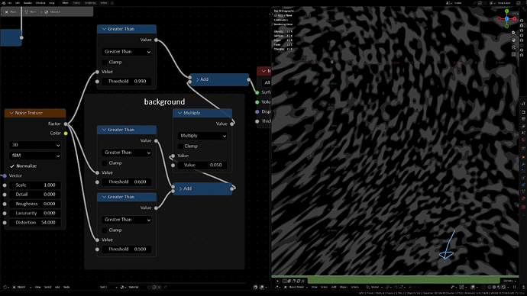Click the material browse sphere icon

pyautogui.click(x=123, y=288)
